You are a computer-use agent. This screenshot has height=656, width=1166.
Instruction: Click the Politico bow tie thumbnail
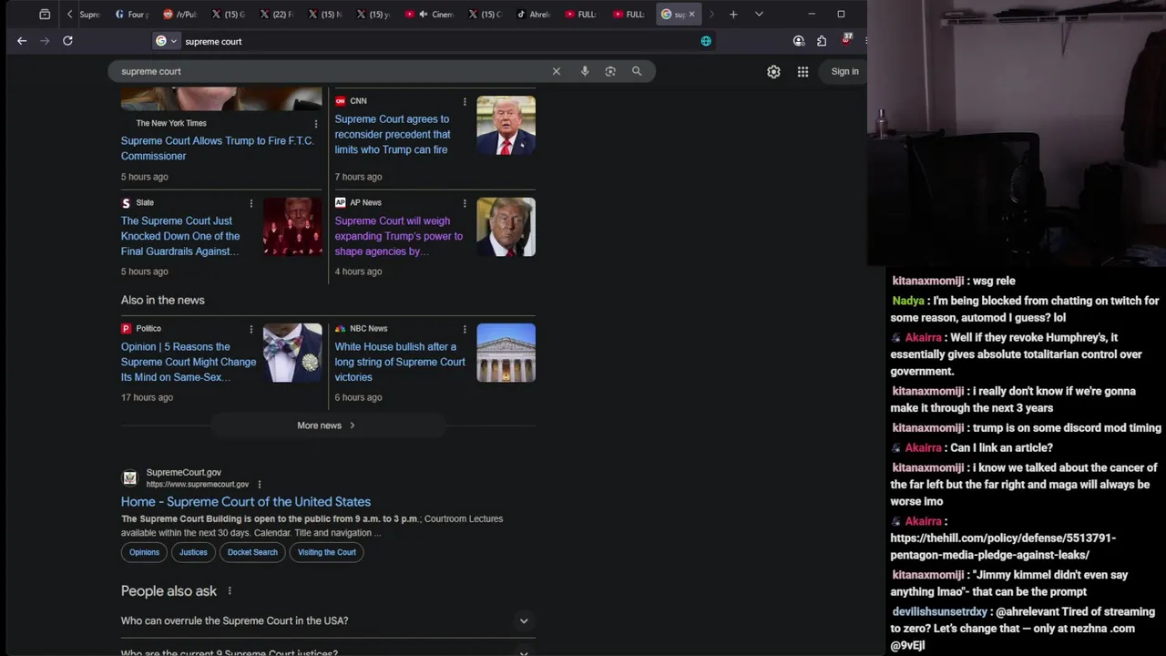point(292,353)
